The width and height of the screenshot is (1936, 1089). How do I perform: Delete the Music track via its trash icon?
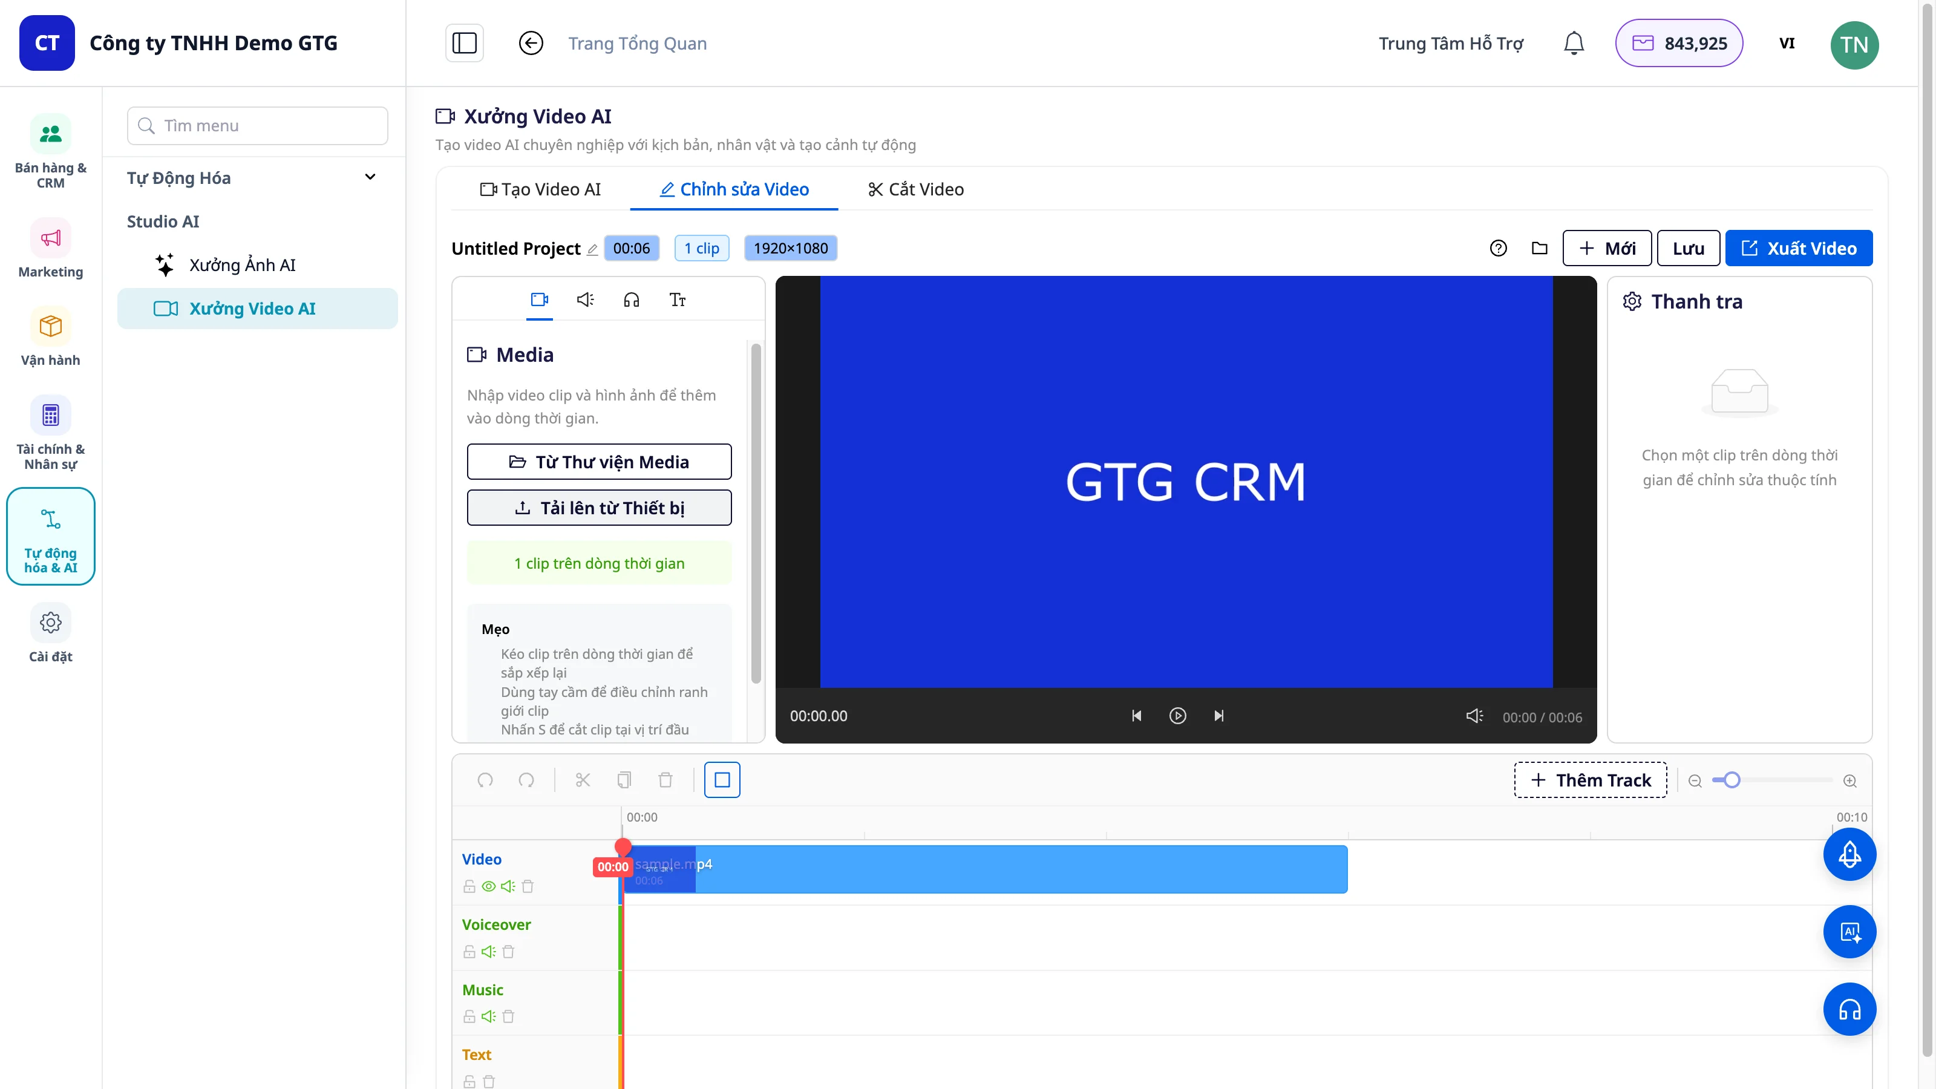tap(508, 1016)
